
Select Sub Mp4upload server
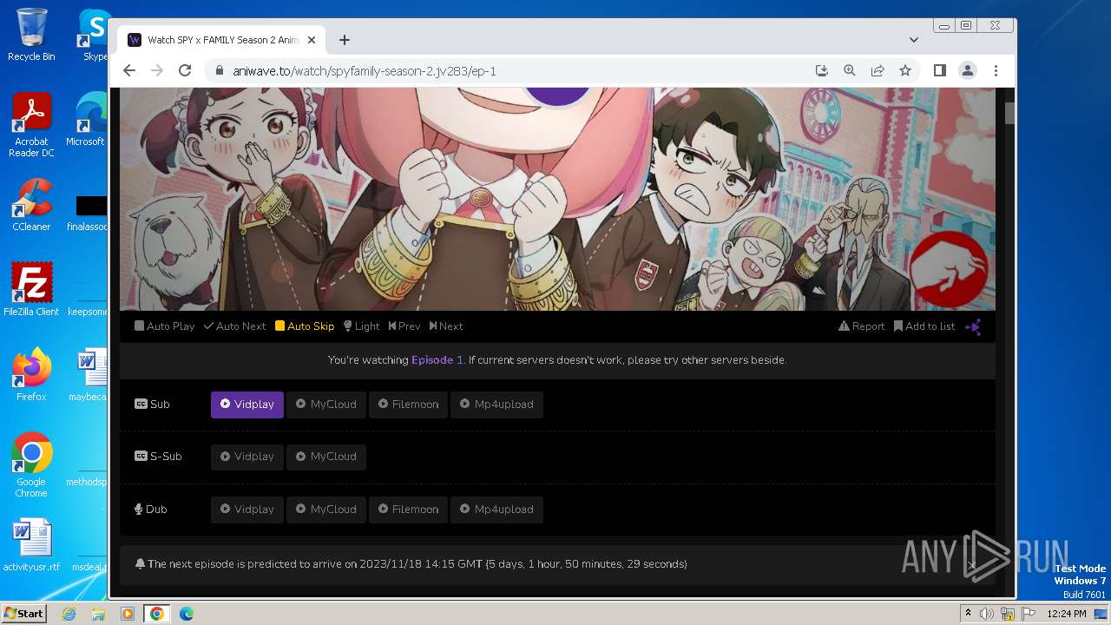tap(496, 405)
